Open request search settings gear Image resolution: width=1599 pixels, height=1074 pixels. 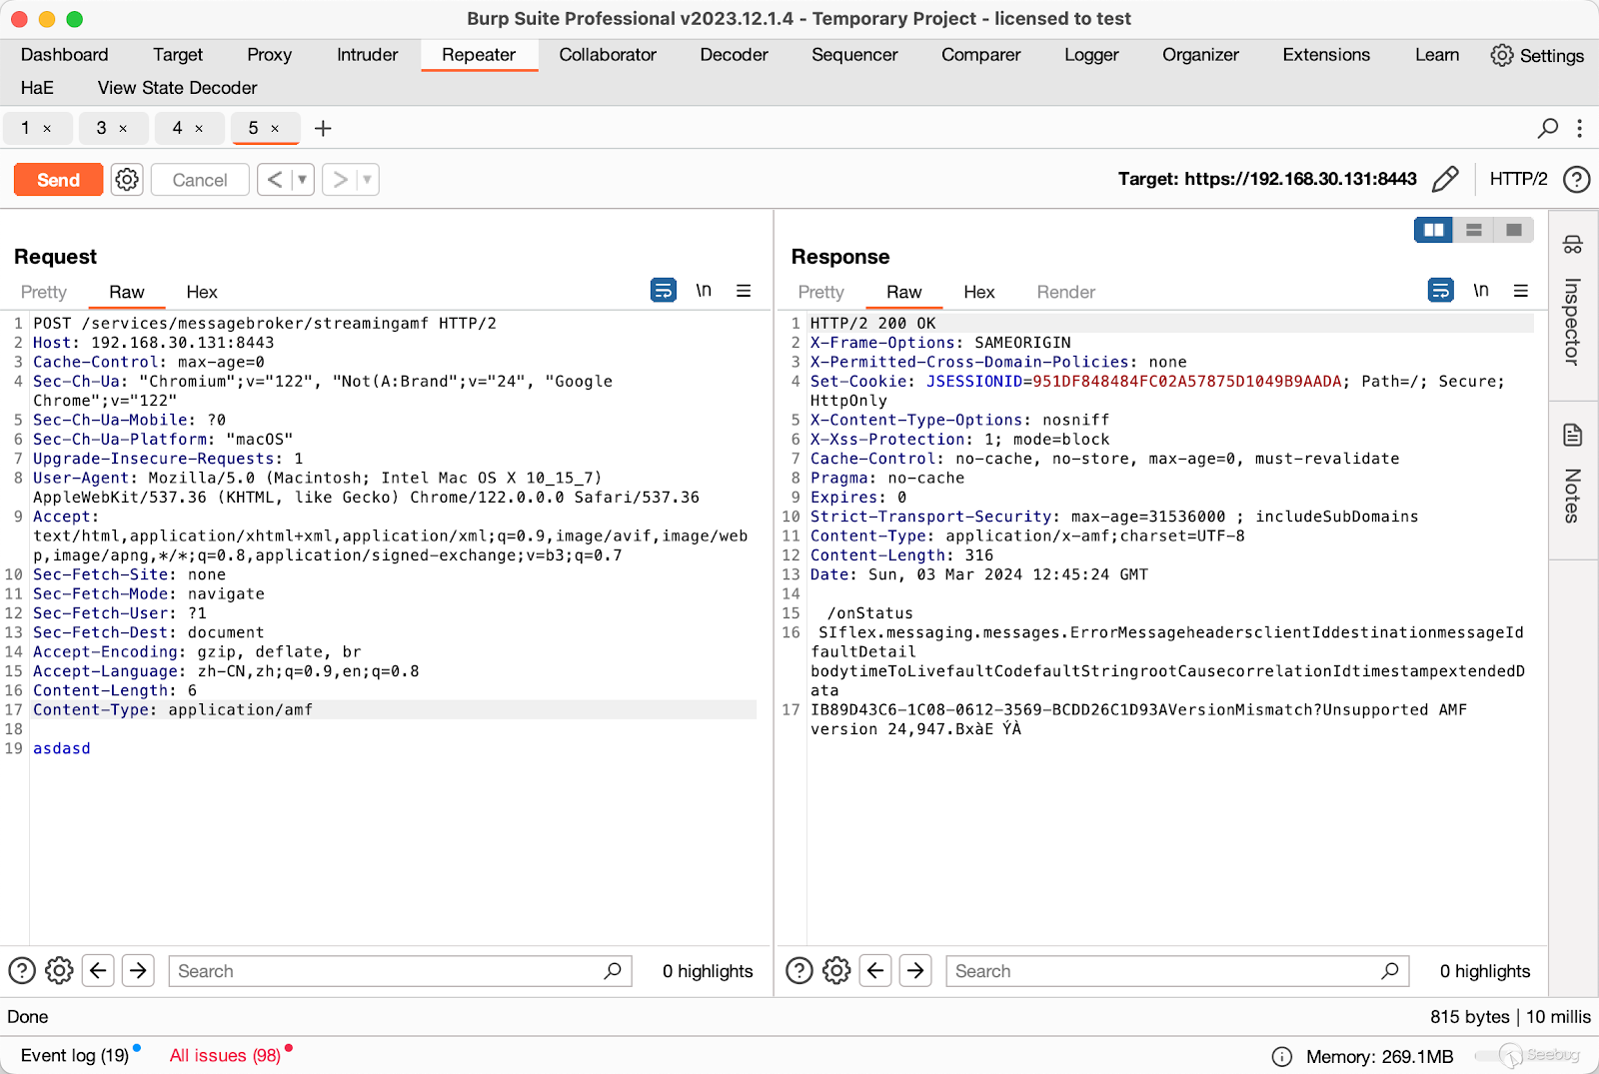[x=59, y=971]
